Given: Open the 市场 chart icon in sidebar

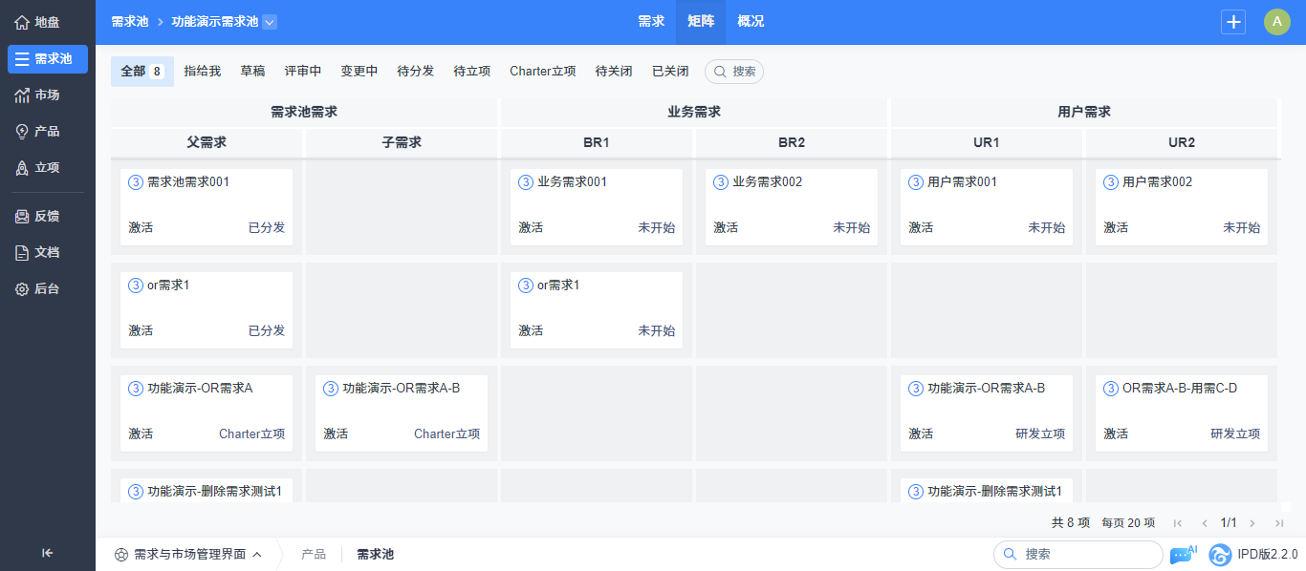Looking at the screenshot, I should pos(22,95).
